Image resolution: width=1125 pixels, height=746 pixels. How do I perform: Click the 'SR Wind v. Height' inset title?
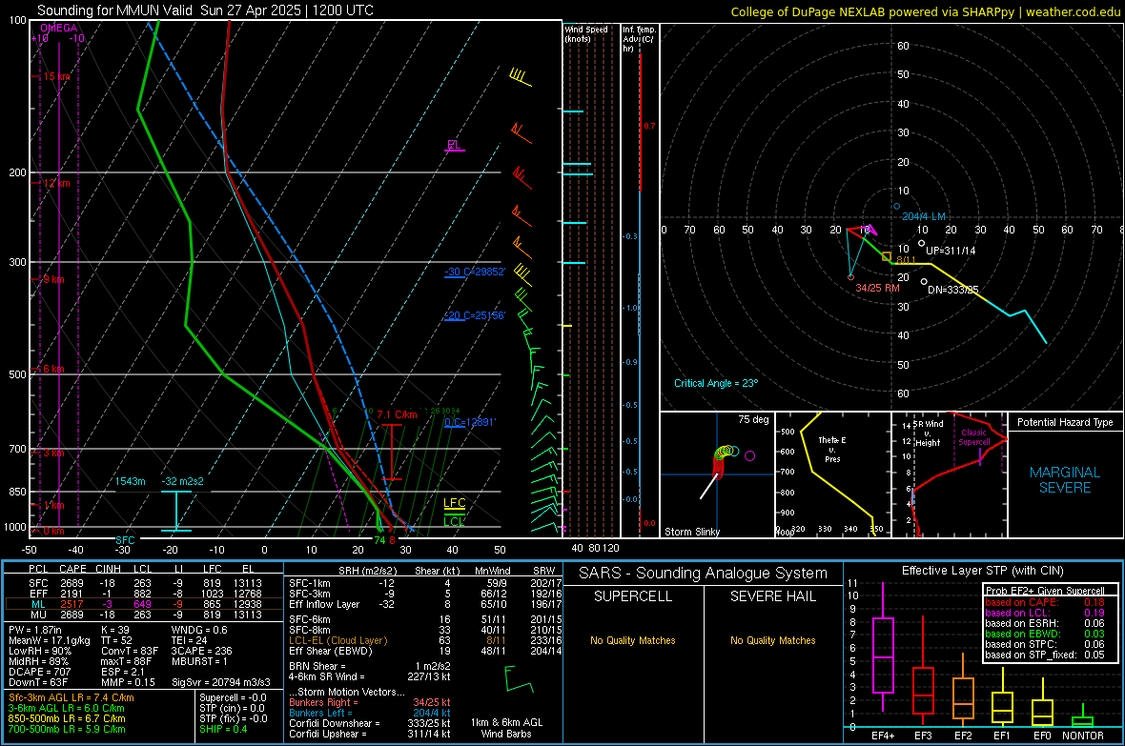928,433
